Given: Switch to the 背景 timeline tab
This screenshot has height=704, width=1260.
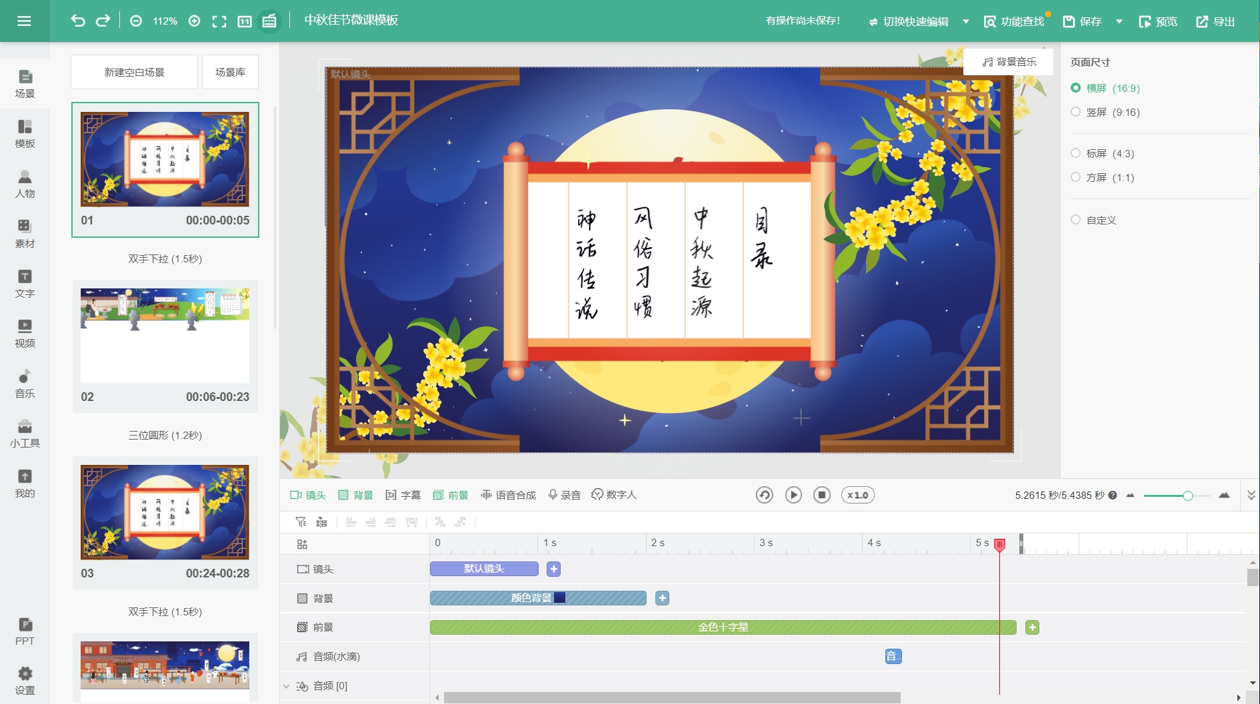Looking at the screenshot, I should (x=356, y=495).
